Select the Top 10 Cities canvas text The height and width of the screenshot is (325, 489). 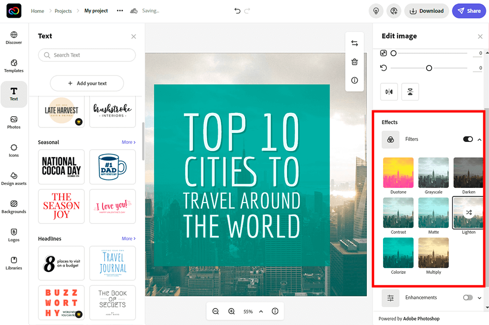(241, 175)
